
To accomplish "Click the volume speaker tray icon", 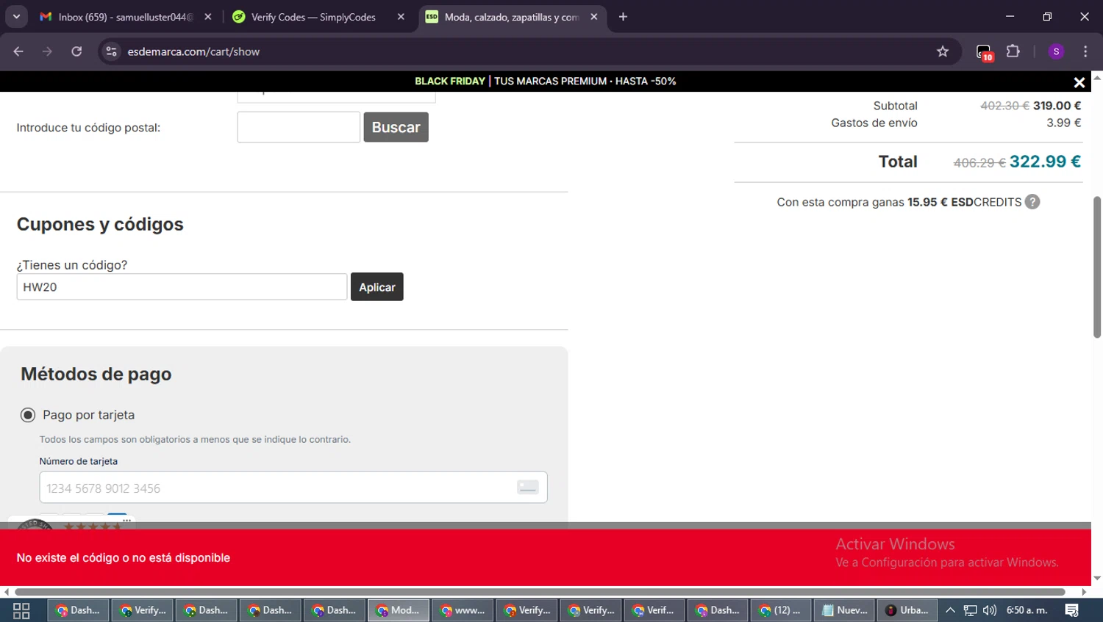I will point(990,610).
